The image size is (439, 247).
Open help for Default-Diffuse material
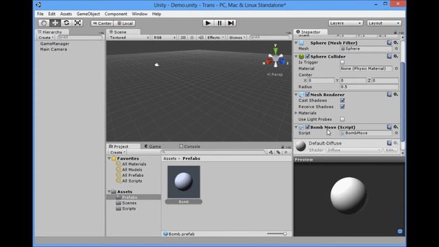[x=389, y=143]
